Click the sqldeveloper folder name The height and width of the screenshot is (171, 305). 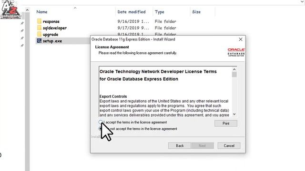click(55, 28)
